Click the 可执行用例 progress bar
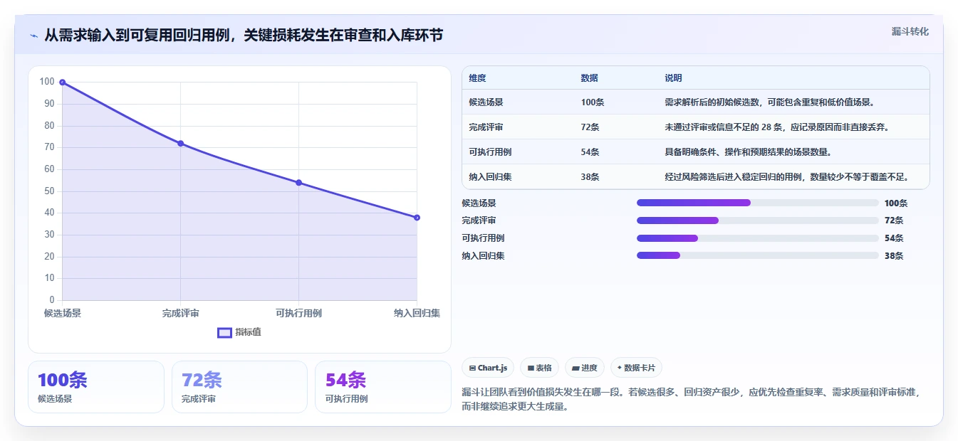 click(757, 238)
